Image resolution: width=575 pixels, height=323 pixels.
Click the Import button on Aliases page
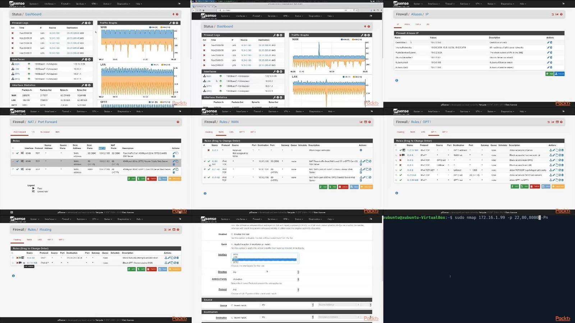coord(560,74)
